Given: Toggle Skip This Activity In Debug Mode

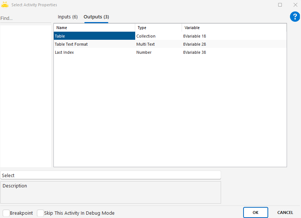Looking at the screenshot, I should pyautogui.click(x=41, y=213).
